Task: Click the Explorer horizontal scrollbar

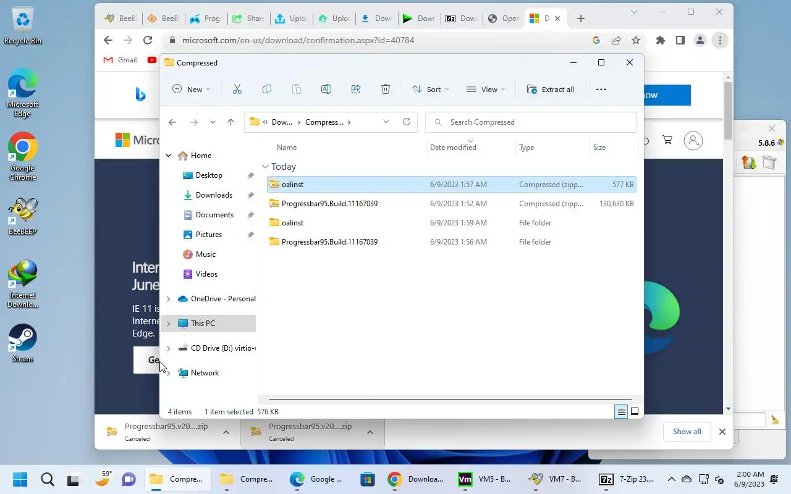Action: tap(450, 400)
